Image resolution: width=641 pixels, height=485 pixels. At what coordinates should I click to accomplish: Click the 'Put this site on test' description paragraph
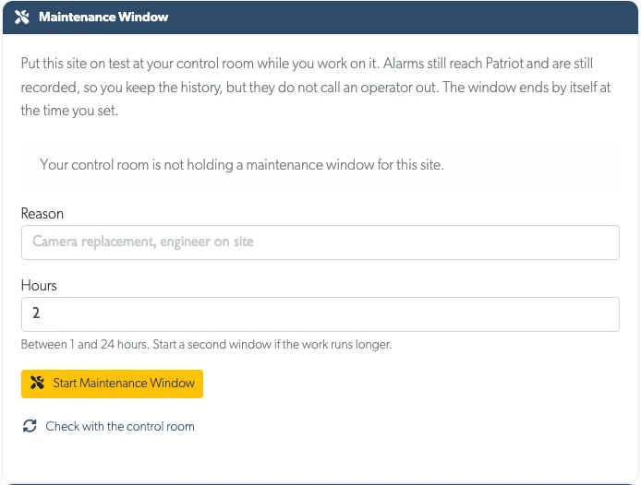pyautogui.click(x=316, y=87)
